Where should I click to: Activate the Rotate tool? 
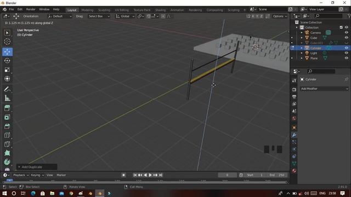point(7,61)
